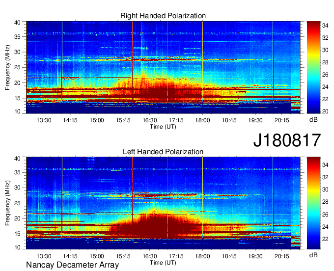The image size is (334, 271).
Task: Click '20:15' time tick on Left Handed plot
Action: (x=282, y=256)
